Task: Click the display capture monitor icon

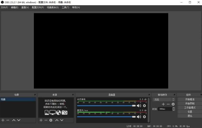Action: tap(53, 112)
